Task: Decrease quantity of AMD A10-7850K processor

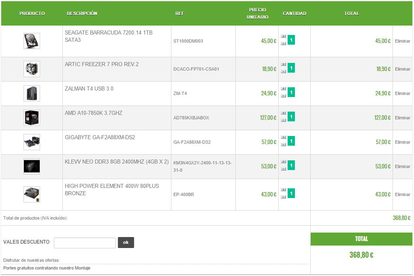Action: [x=283, y=120]
